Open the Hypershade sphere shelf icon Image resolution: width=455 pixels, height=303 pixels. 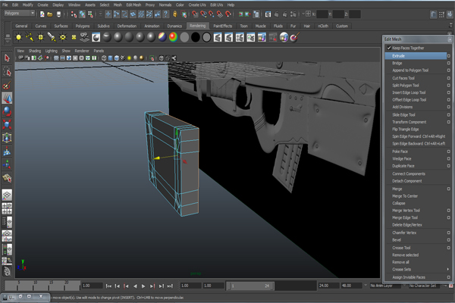click(x=284, y=37)
